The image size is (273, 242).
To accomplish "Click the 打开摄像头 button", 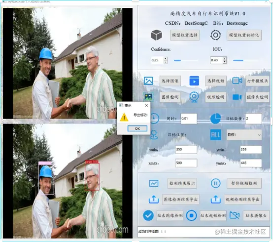I will (257, 81).
